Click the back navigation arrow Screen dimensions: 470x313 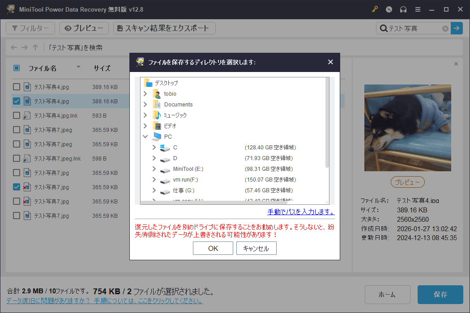point(13,47)
